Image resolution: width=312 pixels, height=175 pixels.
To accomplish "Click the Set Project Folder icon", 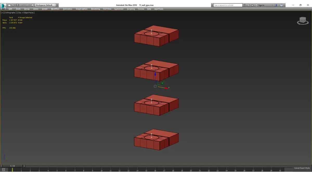I will click(x=33, y=5).
